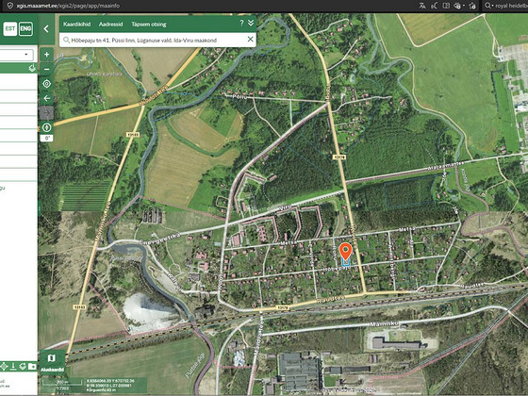Switch interface language to ENG
The image size is (528, 396).
(25, 28)
